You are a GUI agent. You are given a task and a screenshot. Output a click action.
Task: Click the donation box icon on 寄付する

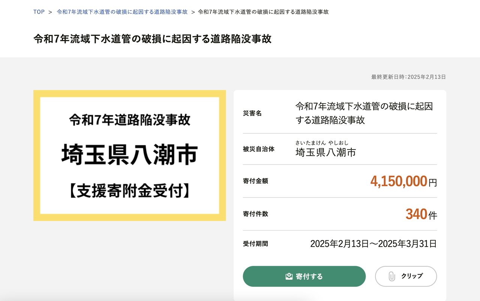(289, 276)
